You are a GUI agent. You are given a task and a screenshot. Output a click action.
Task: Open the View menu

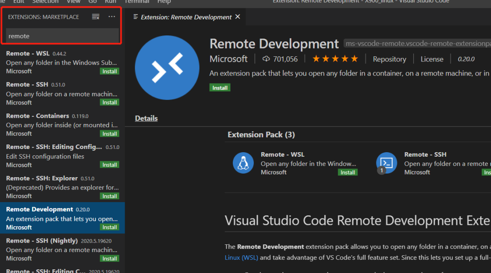[x=74, y=1]
